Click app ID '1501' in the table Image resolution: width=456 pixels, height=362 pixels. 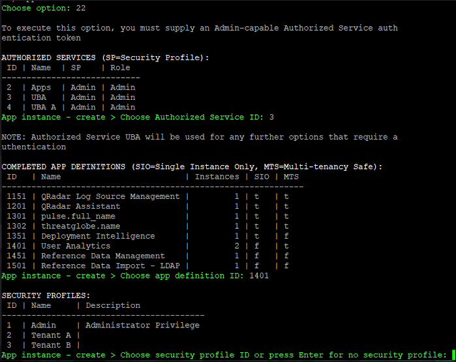pyautogui.click(x=16, y=265)
